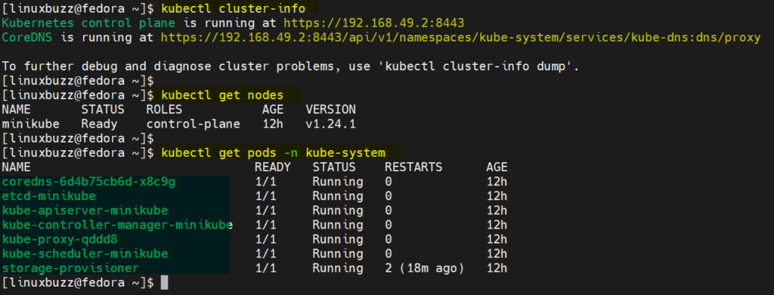Click the CoreDNS kube-dns proxy URL
774x295 pixels.
[460, 38]
